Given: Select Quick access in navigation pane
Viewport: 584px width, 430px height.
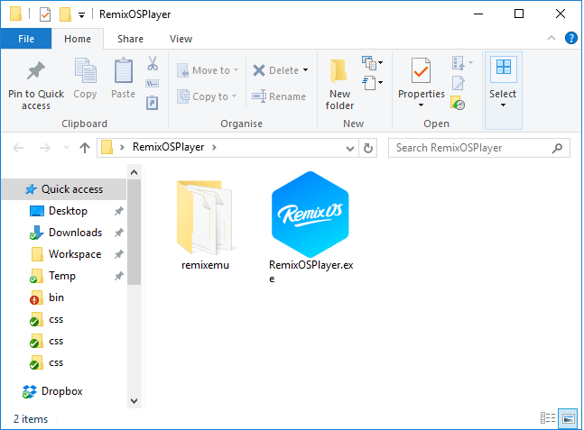Looking at the screenshot, I should (x=64, y=189).
